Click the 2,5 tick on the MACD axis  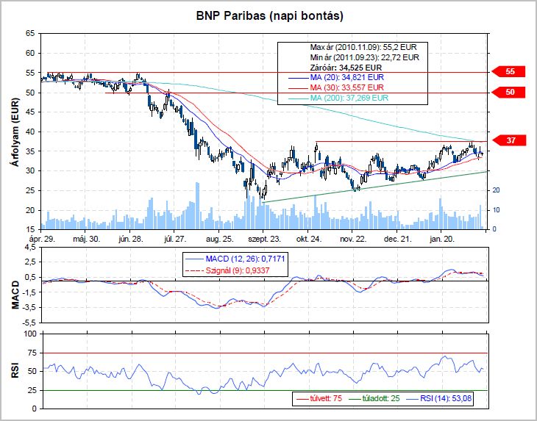pos(29,262)
